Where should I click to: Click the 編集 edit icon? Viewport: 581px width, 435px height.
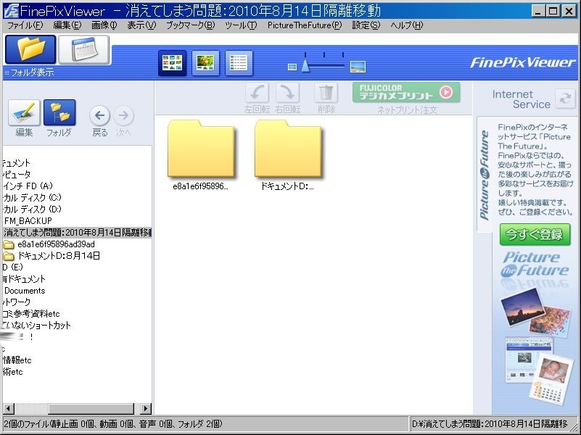click(x=24, y=112)
